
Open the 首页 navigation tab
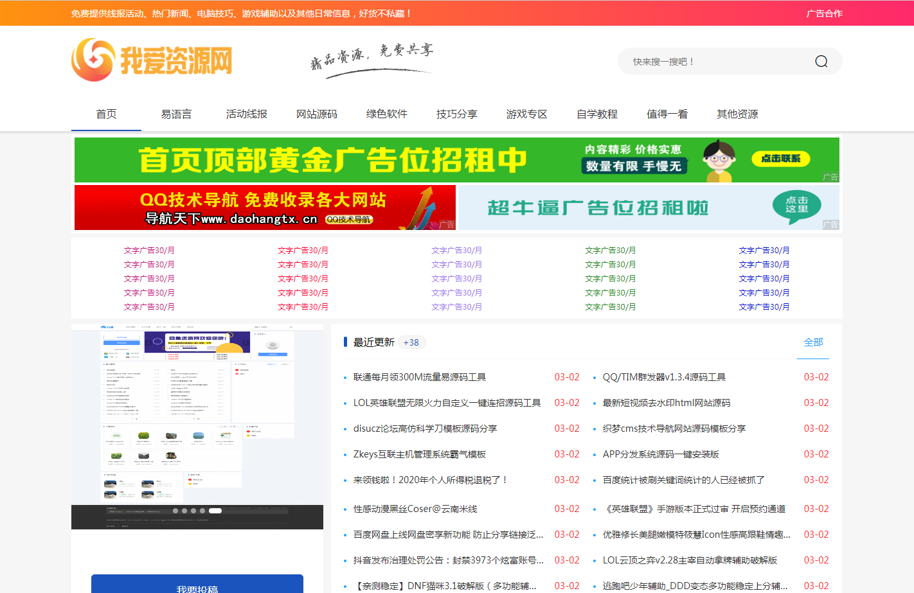click(106, 114)
